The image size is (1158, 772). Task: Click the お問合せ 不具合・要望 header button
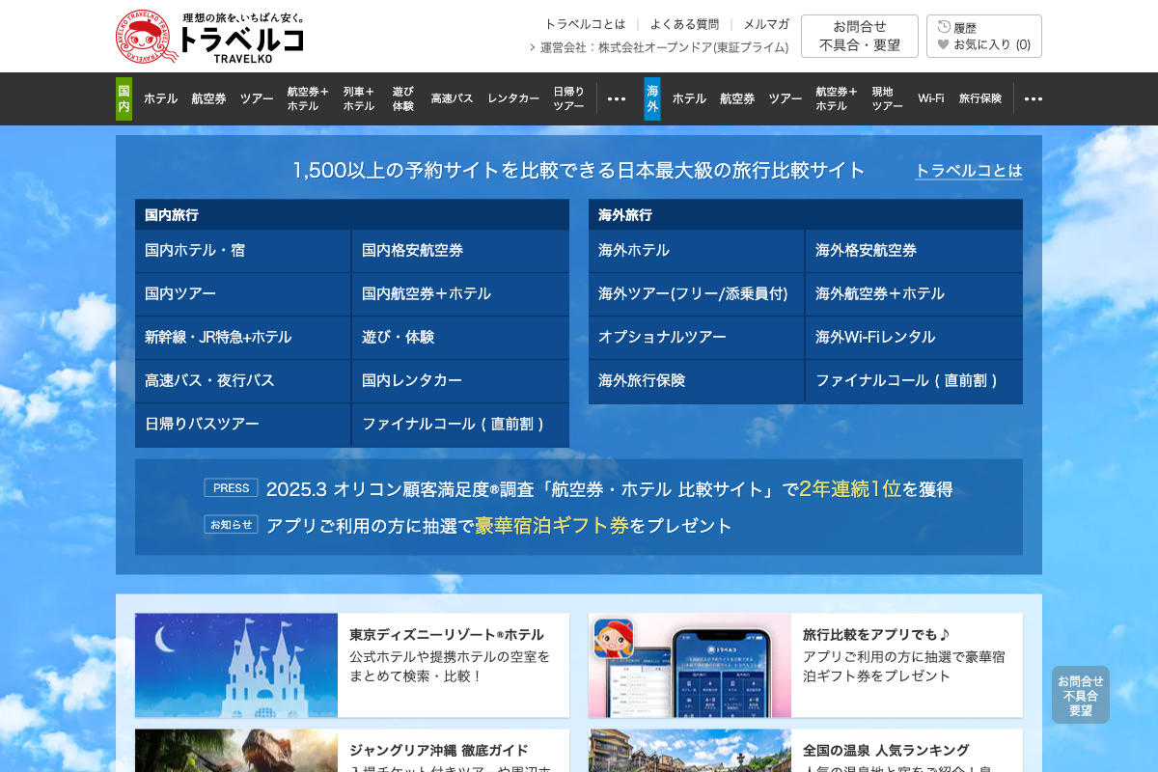860,36
